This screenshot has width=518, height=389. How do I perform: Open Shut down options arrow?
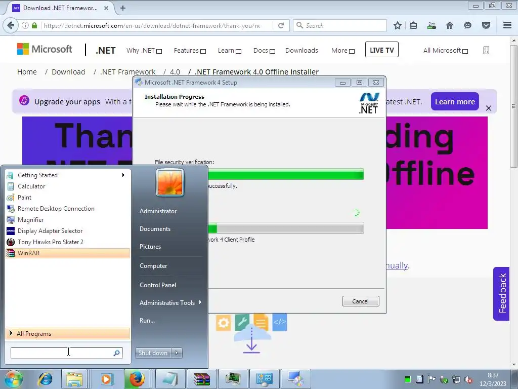pos(177,353)
